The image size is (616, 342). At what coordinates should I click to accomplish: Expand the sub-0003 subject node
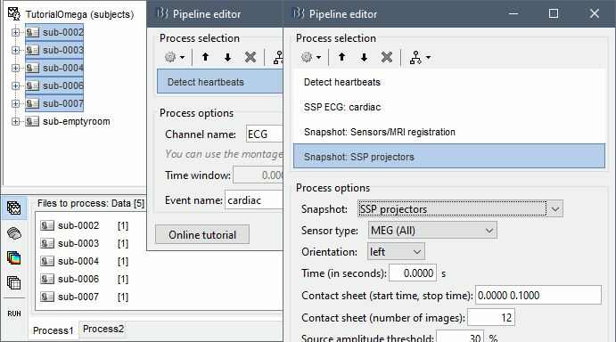pyautogui.click(x=15, y=50)
